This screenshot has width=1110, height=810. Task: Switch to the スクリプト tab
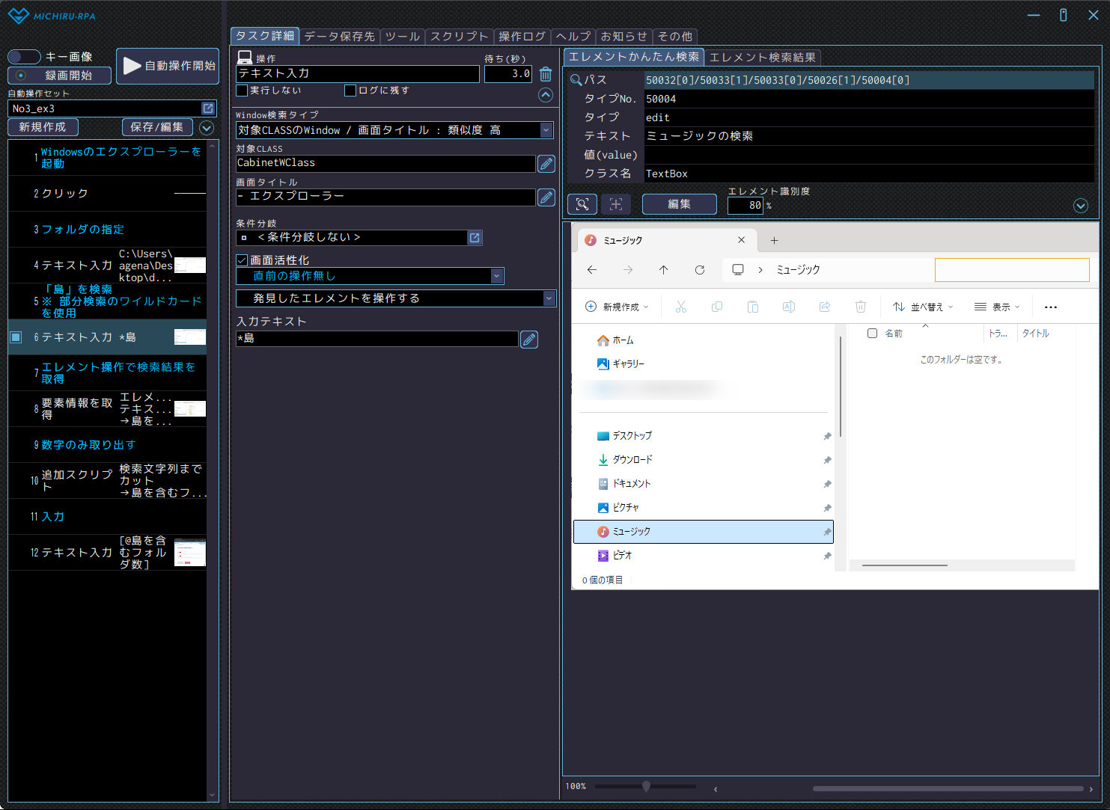[459, 37]
